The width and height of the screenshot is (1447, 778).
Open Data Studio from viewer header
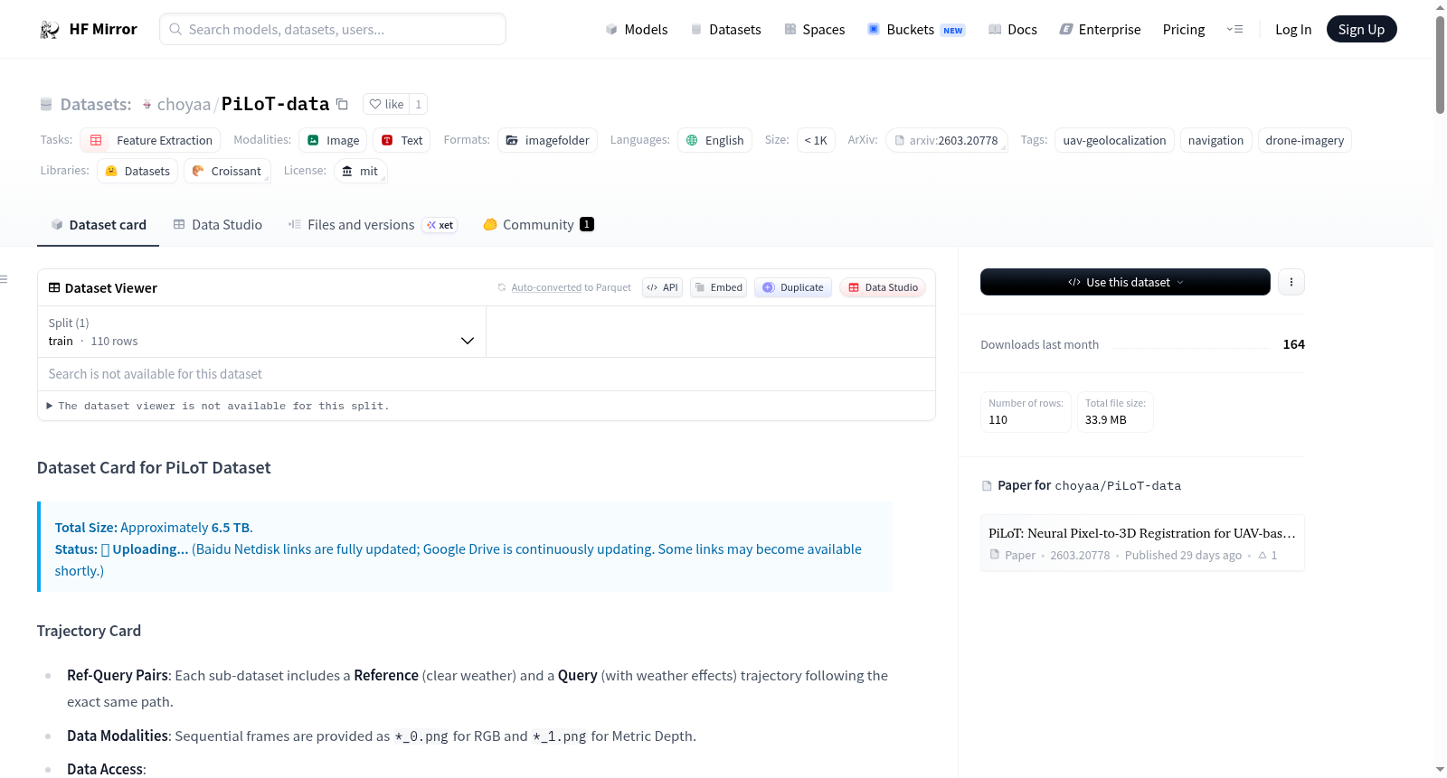click(x=883, y=287)
